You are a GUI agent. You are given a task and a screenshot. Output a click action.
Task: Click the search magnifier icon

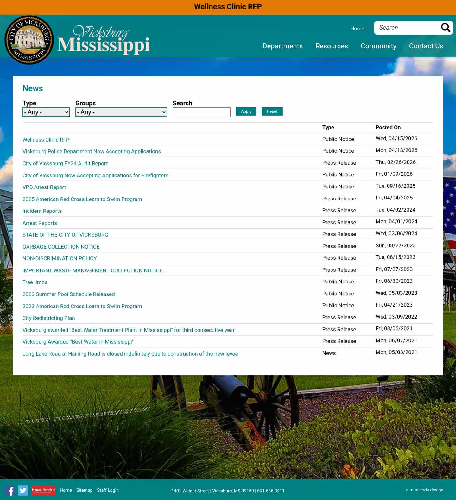point(446,28)
